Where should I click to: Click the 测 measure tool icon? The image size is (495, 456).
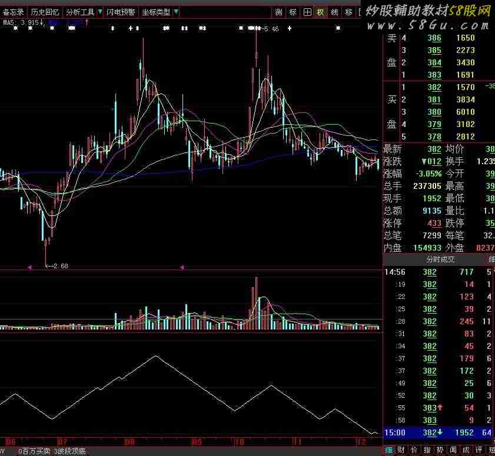(278, 12)
